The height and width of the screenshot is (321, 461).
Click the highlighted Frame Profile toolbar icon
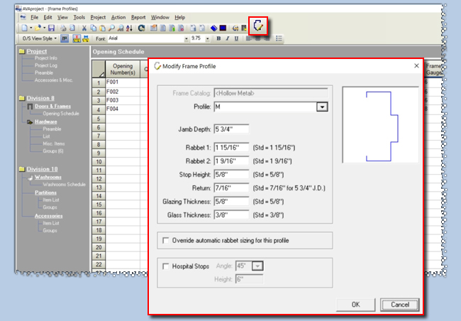click(257, 26)
